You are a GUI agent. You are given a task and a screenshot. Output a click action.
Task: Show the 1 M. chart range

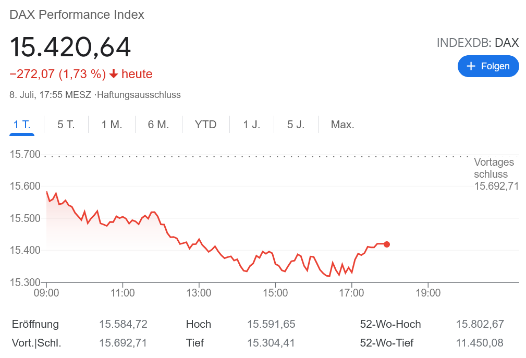pos(112,125)
